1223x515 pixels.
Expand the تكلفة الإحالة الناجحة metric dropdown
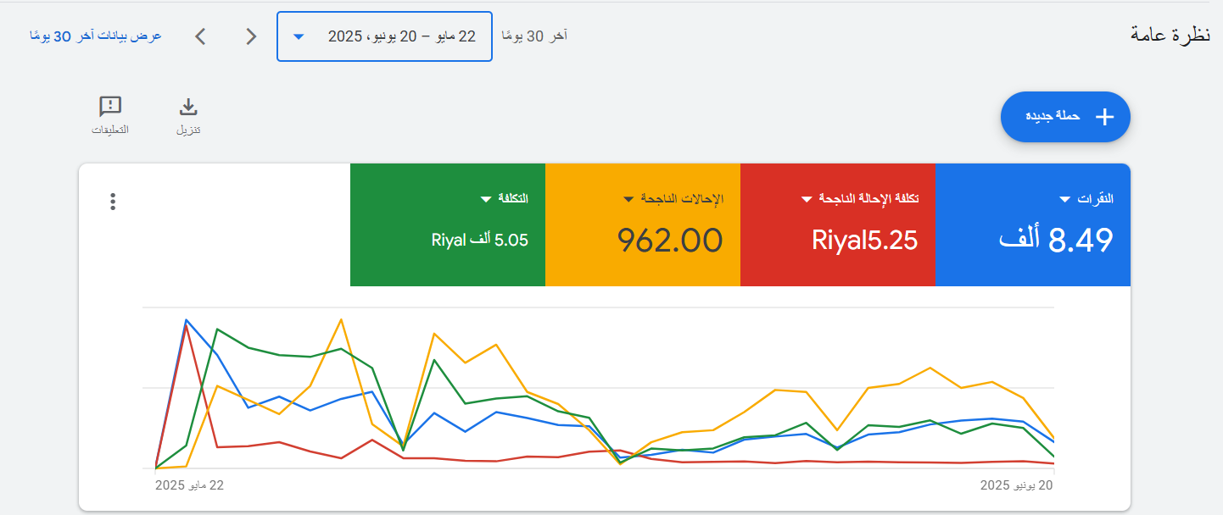coord(807,199)
